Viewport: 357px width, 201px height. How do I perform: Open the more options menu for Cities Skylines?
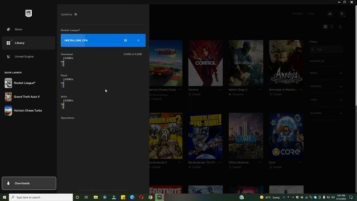coord(260,162)
